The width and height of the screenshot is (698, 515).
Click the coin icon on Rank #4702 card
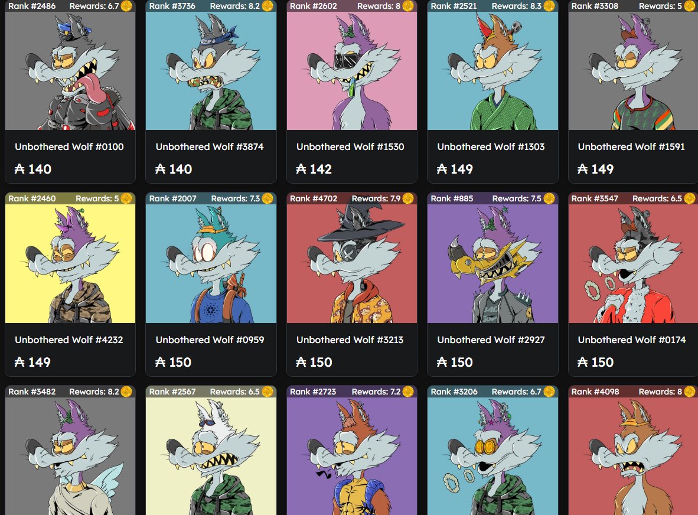tap(408, 198)
